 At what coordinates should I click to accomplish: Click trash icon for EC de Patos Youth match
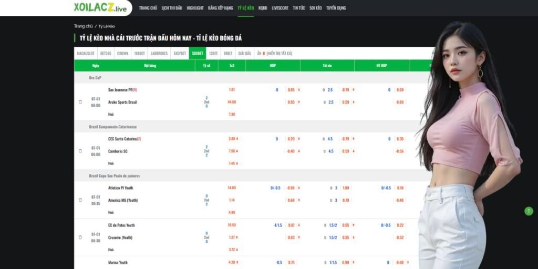80,237
